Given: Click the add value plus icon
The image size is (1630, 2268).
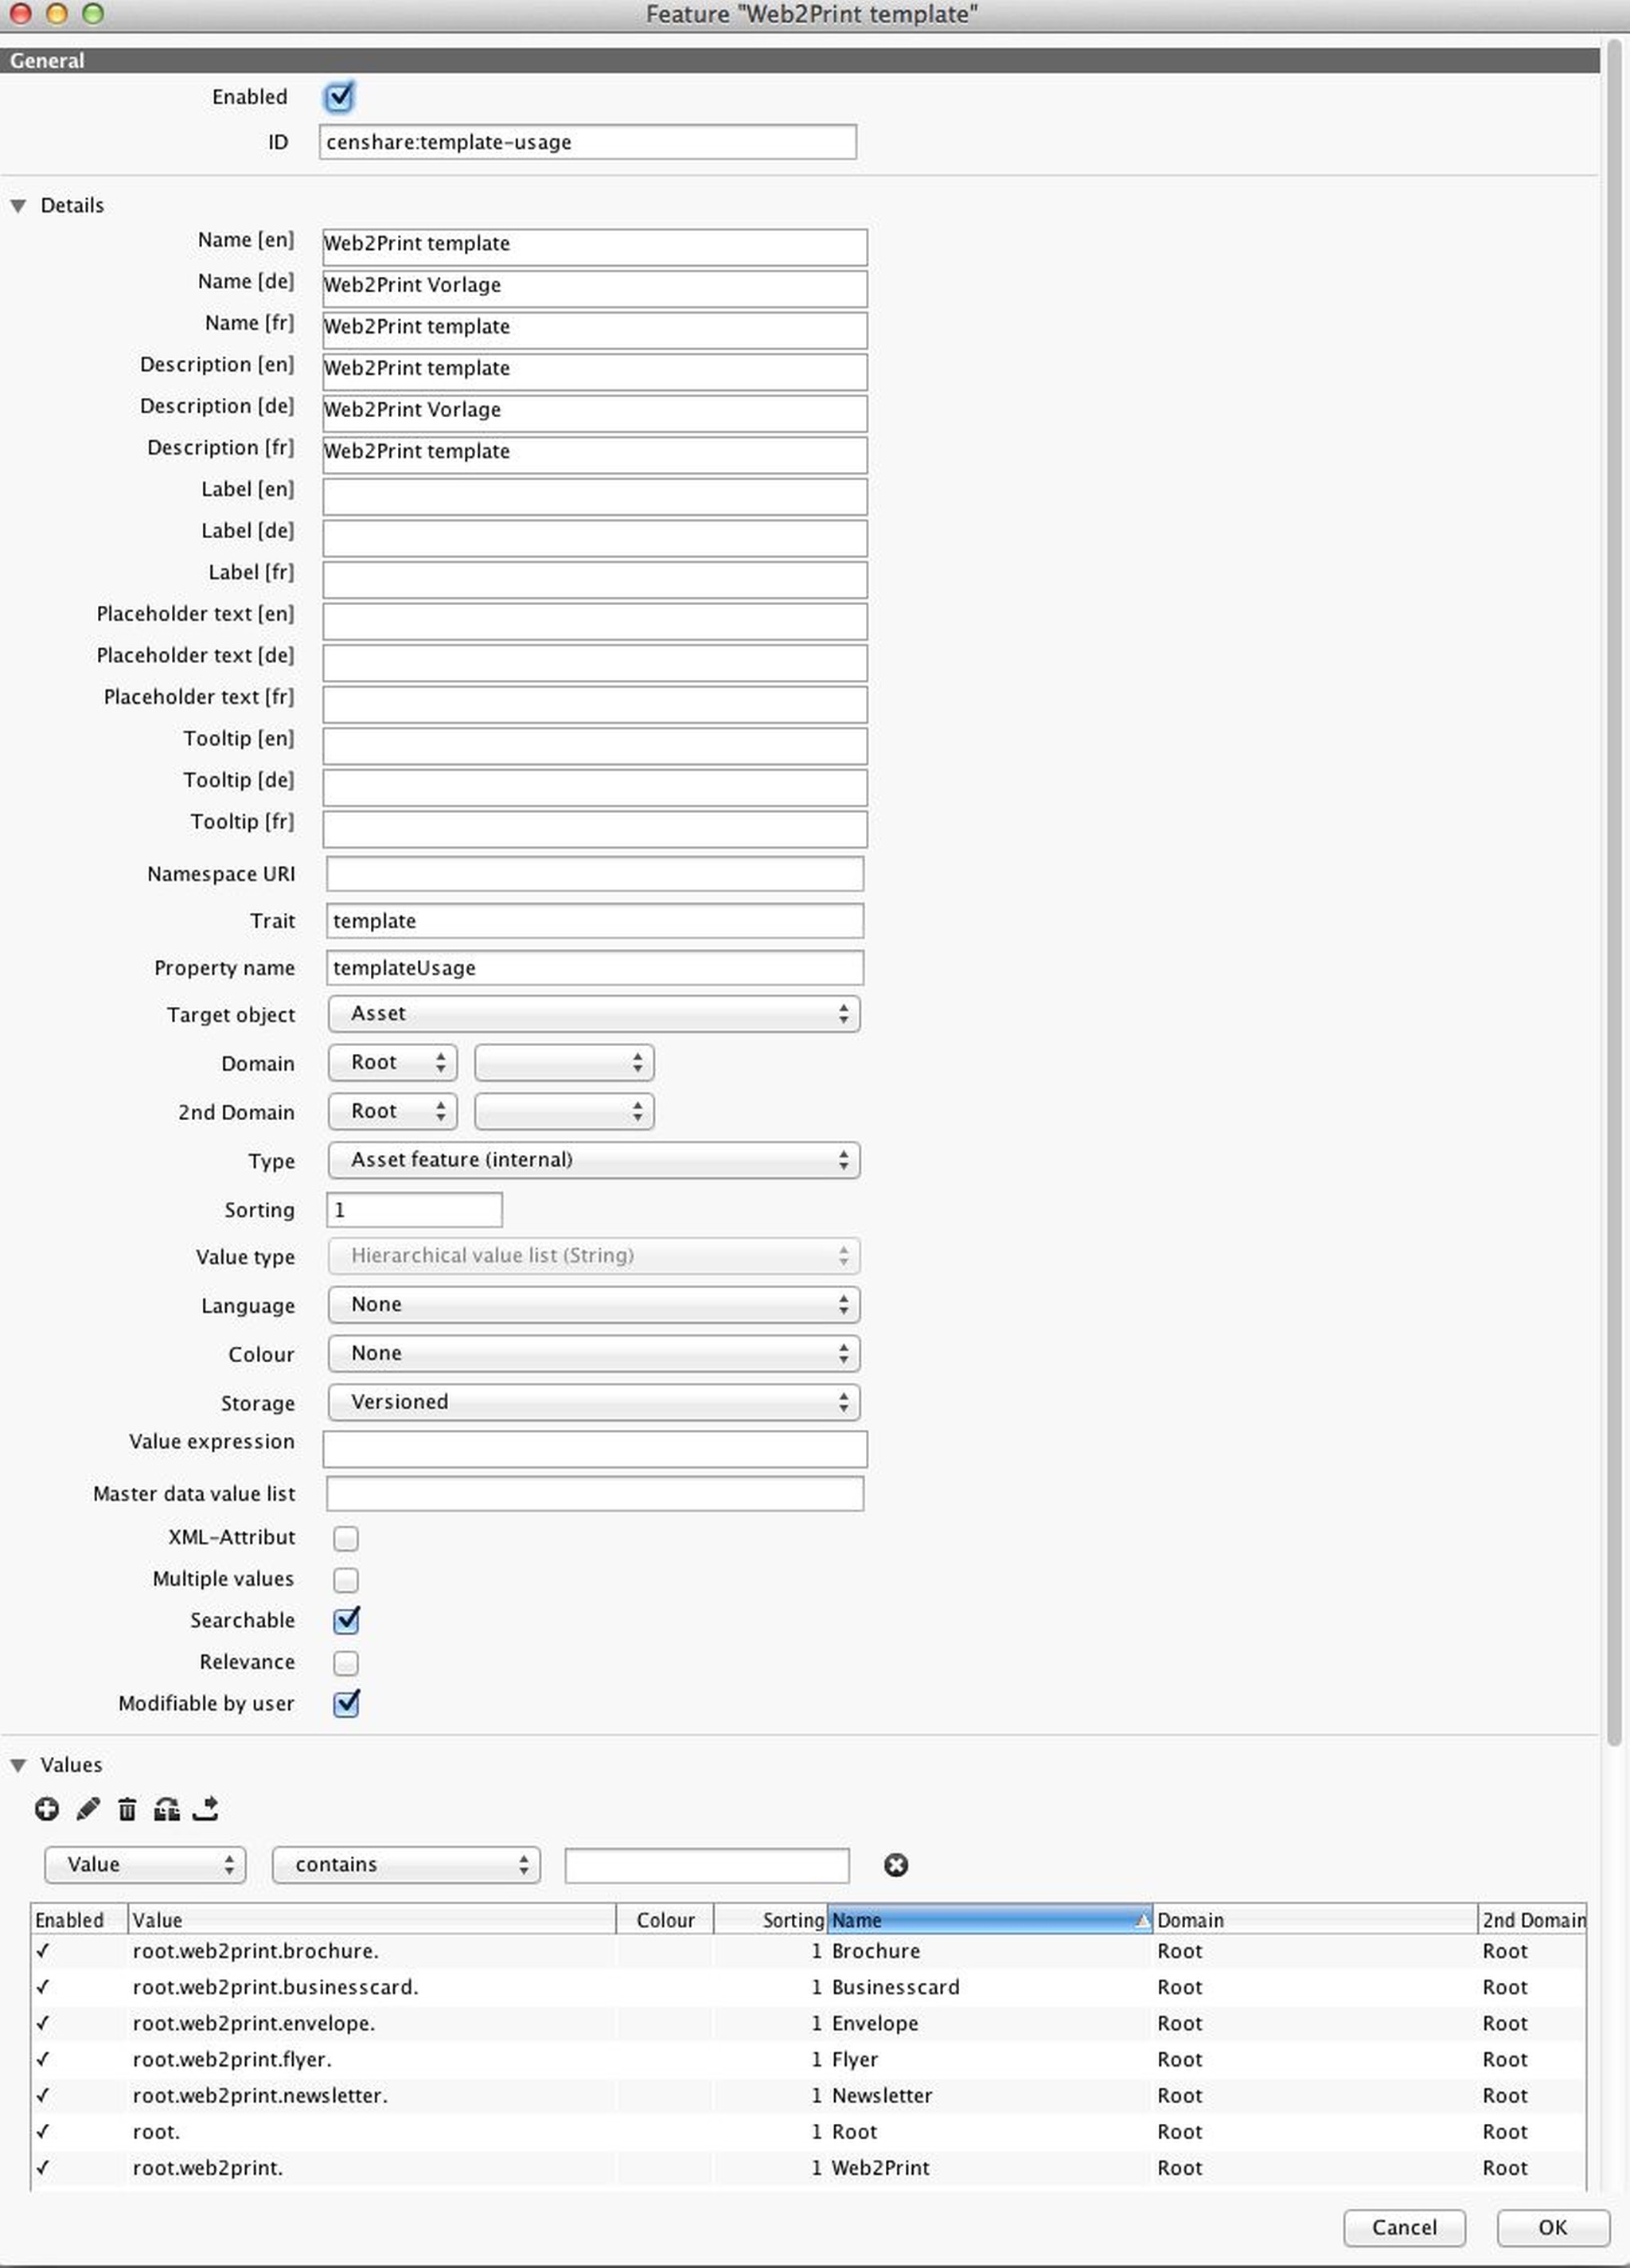Looking at the screenshot, I should point(46,1808).
